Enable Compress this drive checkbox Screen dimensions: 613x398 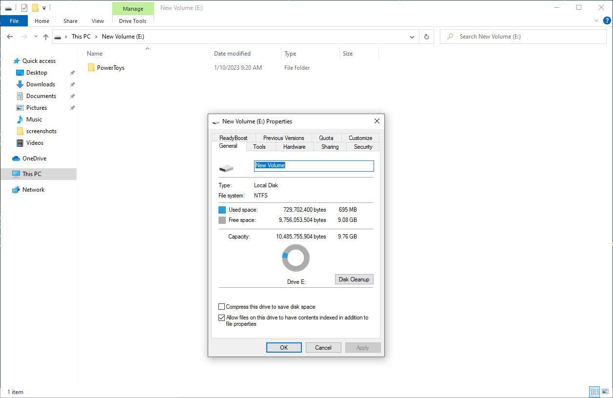[x=222, y=307]
